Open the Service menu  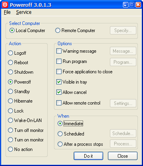point(24,12)
